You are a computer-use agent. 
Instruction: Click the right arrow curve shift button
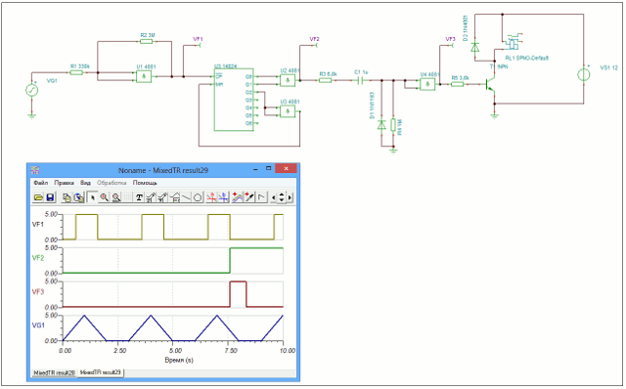coord(290,197)
